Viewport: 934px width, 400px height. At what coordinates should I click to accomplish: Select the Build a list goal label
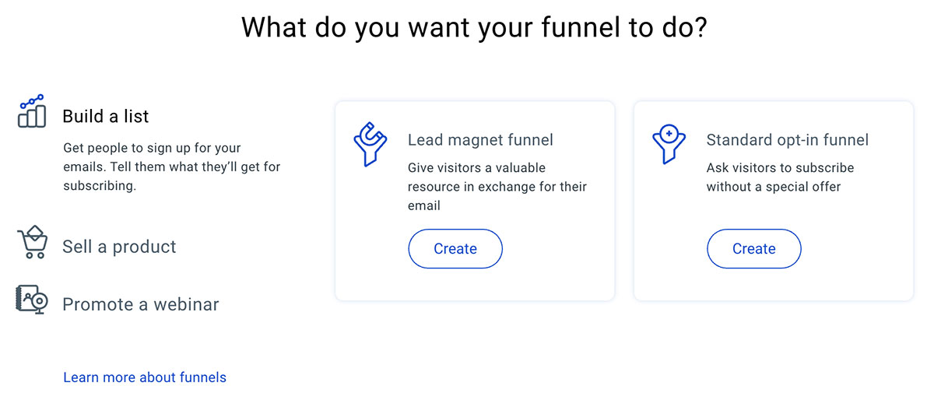click(106, 117)
